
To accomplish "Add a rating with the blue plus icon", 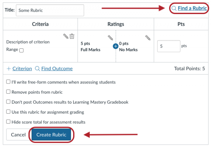I will click(x=116, y=46).
